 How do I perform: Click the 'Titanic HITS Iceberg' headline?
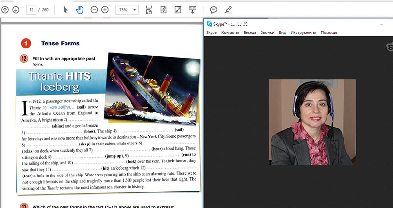coord(60,81)
